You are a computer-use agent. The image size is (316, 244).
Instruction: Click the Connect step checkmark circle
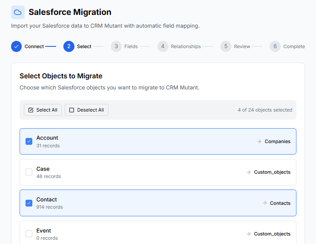tap(16, 46)
